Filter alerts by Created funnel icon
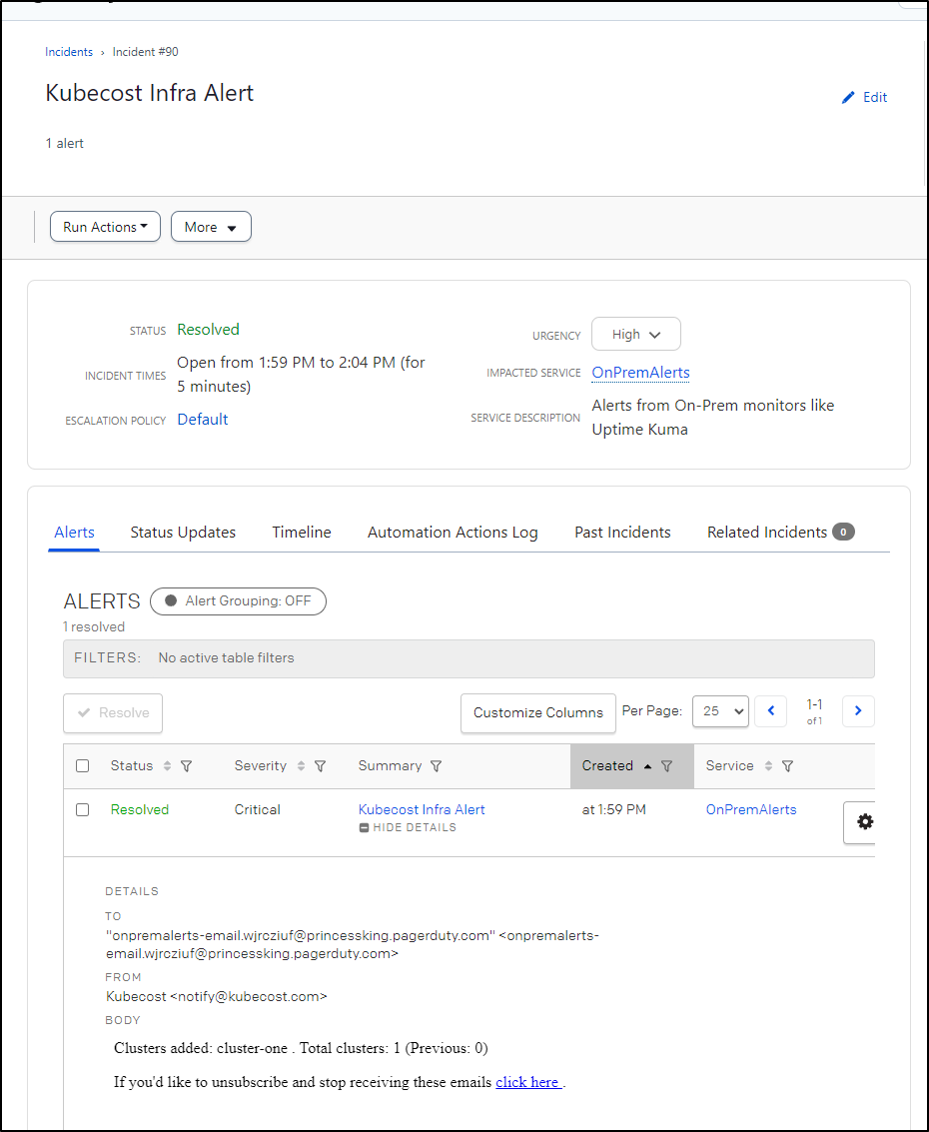Screen dimensions: 929x1132 667,766
